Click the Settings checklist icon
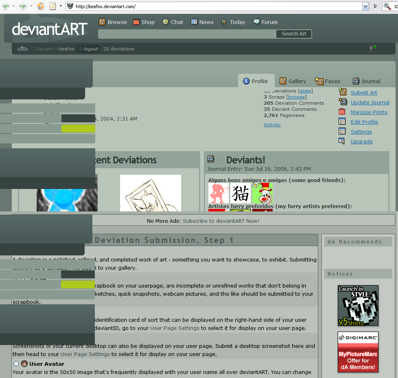398x378 pixels. click(342, 131)
